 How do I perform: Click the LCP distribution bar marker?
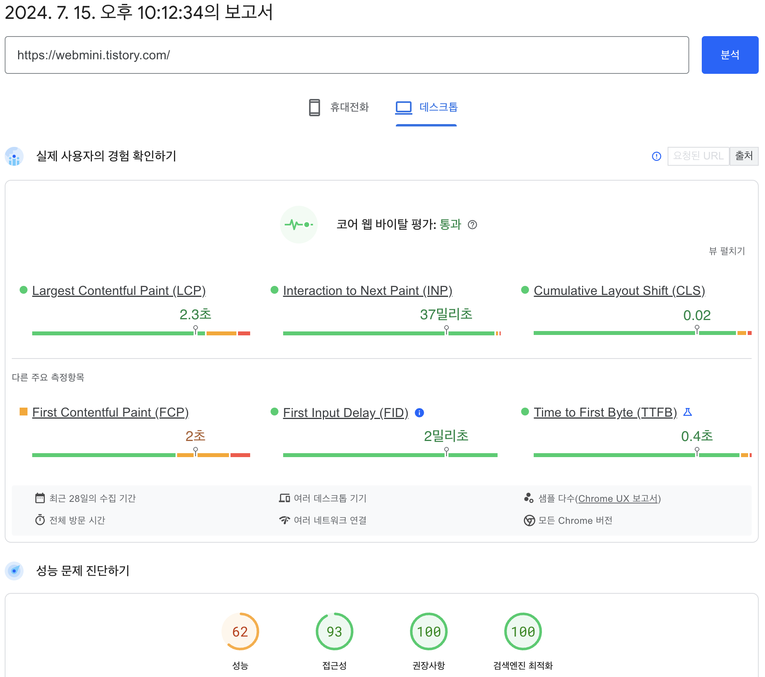[x=196, y=330]
